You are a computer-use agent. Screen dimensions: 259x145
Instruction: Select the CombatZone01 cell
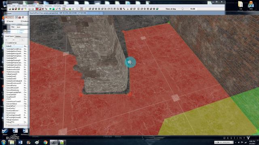pyautogui.click(x=11, y=77)
